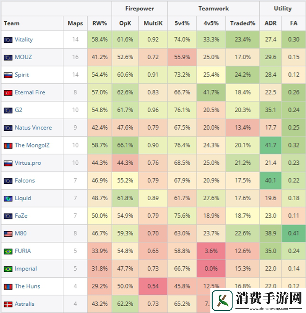Click the G2 team flag icon
Screen dimensions: 306x313
click(x=8, y=110)
